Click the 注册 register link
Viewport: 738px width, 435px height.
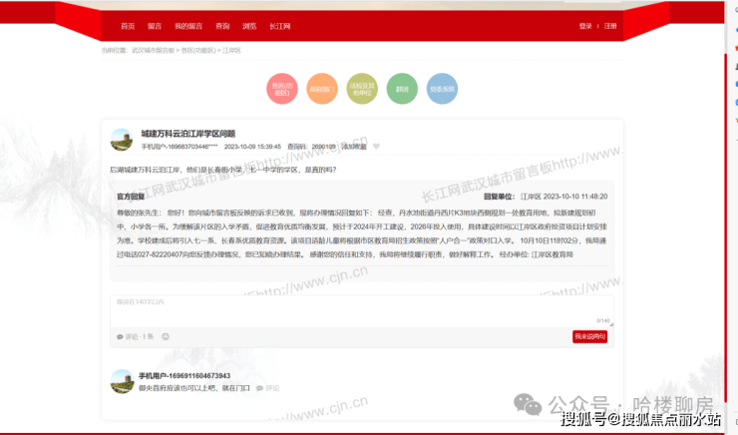point(610,26)
